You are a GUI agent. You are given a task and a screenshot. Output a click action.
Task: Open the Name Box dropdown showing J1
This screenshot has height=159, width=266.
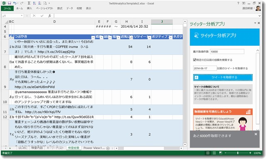pyautogui.click(x=22, y=16)
